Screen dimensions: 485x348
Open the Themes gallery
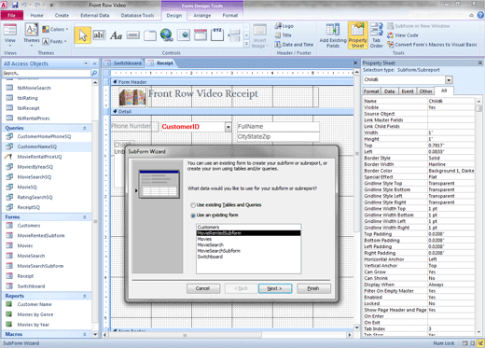pos(32,35)
